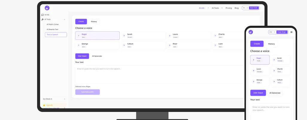
Task: Select the User Input tab on the phone
Action: tap(258, 93)
